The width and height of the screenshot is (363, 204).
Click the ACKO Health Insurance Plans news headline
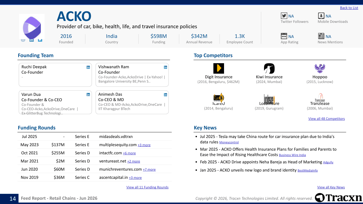click(268, 152)
